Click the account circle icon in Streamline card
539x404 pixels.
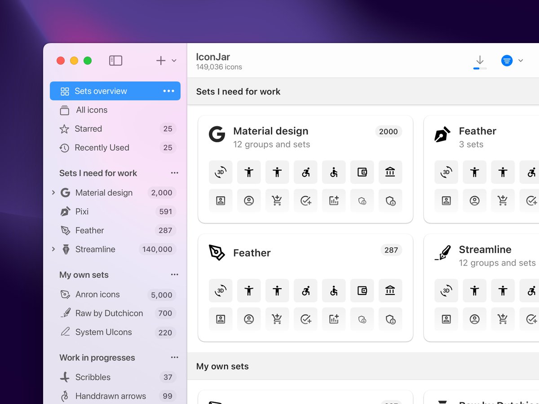474,319
